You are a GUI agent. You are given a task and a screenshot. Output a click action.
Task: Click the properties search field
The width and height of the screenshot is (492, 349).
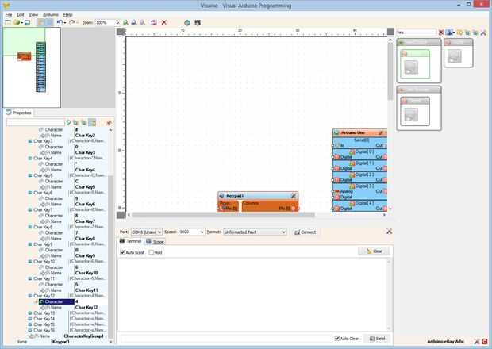[x=36, y=123]
